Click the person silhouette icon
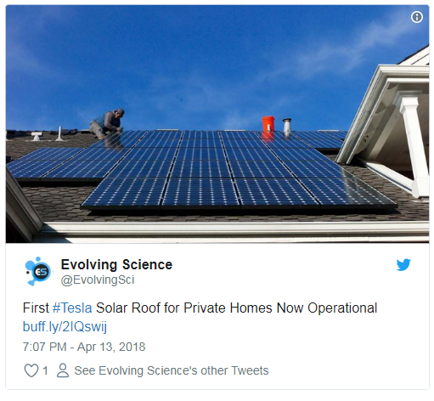This screenshot has height=401, width=434. point(63,370)
